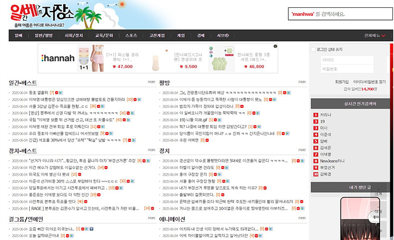Click more link for 일간-베스트
The width and height of the screenshot is (394, 240).
click(152, 82)
